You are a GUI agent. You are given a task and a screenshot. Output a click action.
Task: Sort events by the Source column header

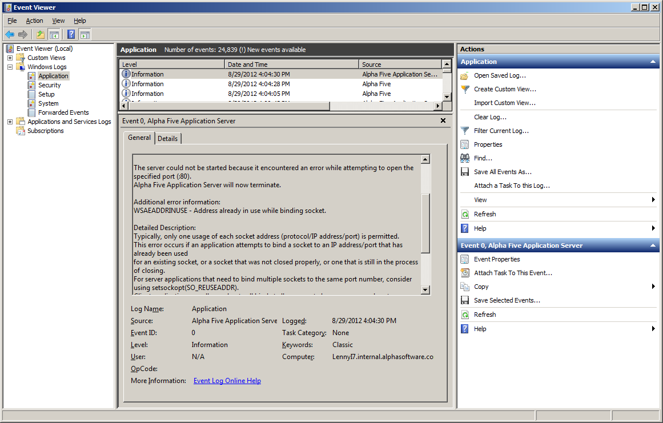click(x=400, y=65)
